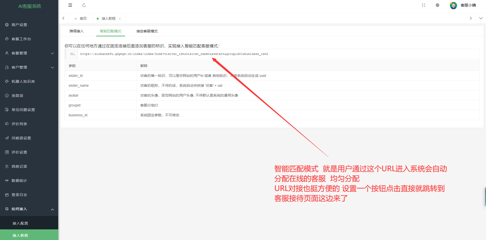486x240 pixels.
Task: Click the window icon beside 登录日志
Action: (x=7, y=195)
